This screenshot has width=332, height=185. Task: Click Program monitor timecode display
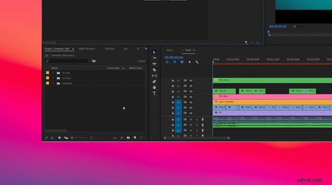[278, 26]
